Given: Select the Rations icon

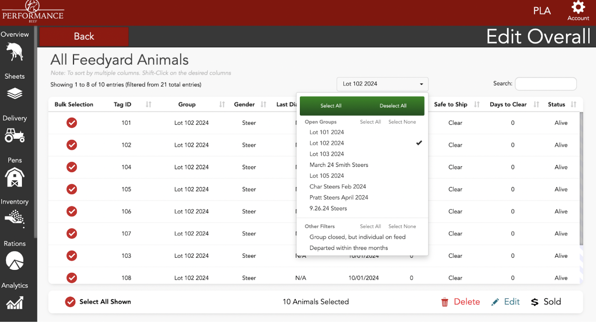Looking at the screenshot, I should (15, 261).
